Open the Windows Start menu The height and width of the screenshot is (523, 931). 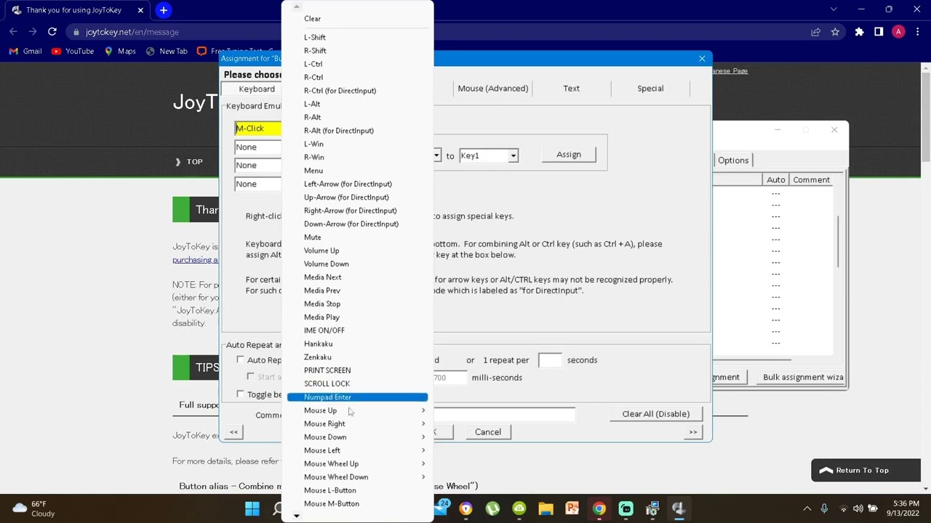pos(252,508)
